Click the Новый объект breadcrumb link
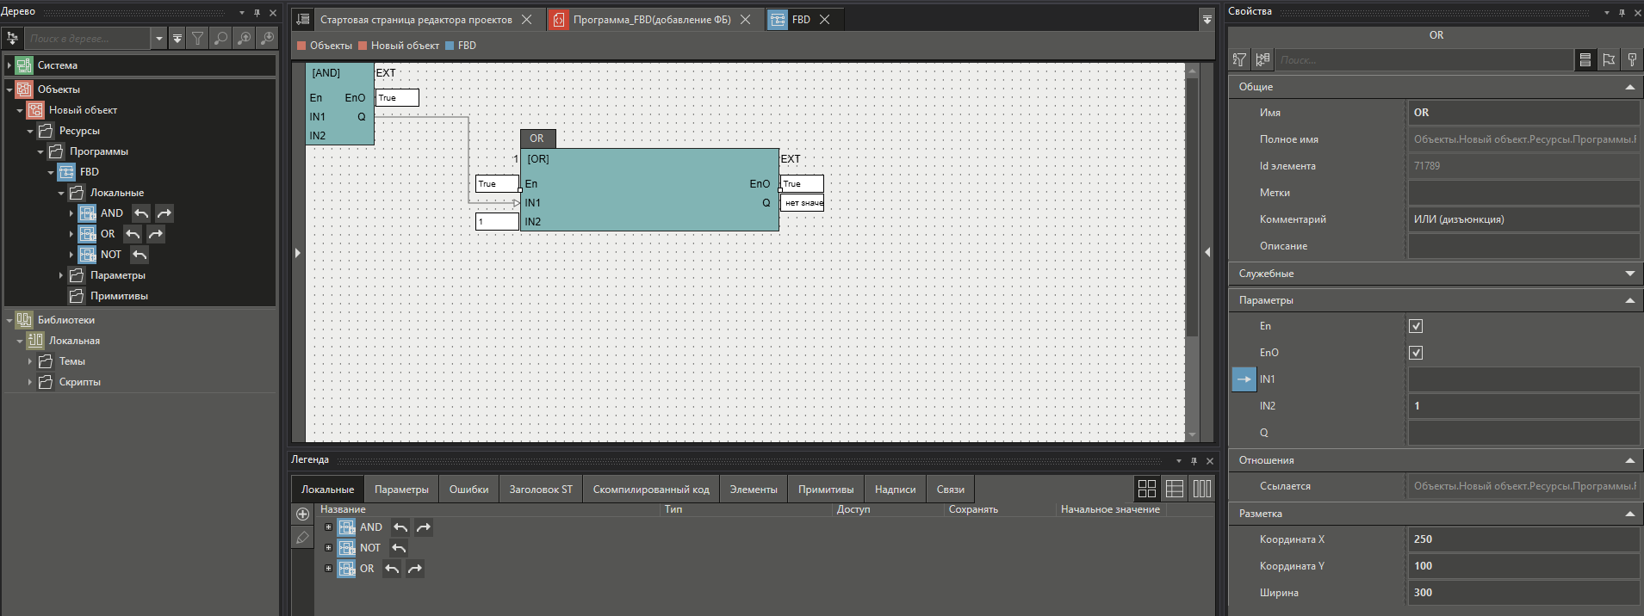The image size is (1644, 616). (405, 46)
